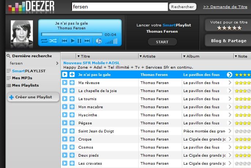
Task: Add Le tournis to playlist
Action: [72, 99]
